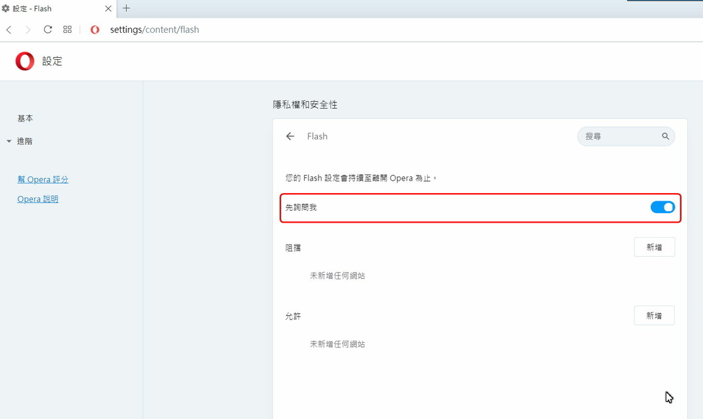Open the 基本 settings section
The height and width of the screenshot is (419, 703).
[x=25, y=118]
